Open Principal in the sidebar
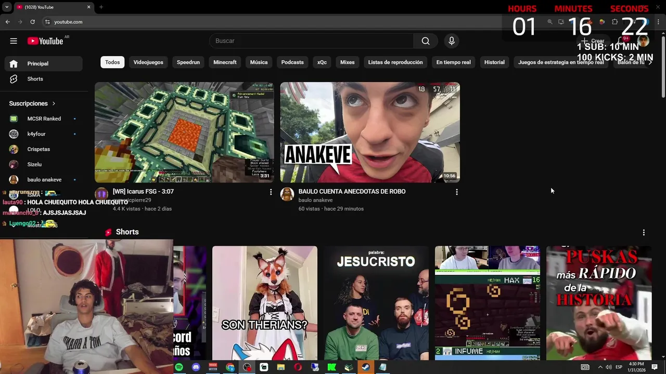This screenshot has height=374, width=666. (44, 63)
